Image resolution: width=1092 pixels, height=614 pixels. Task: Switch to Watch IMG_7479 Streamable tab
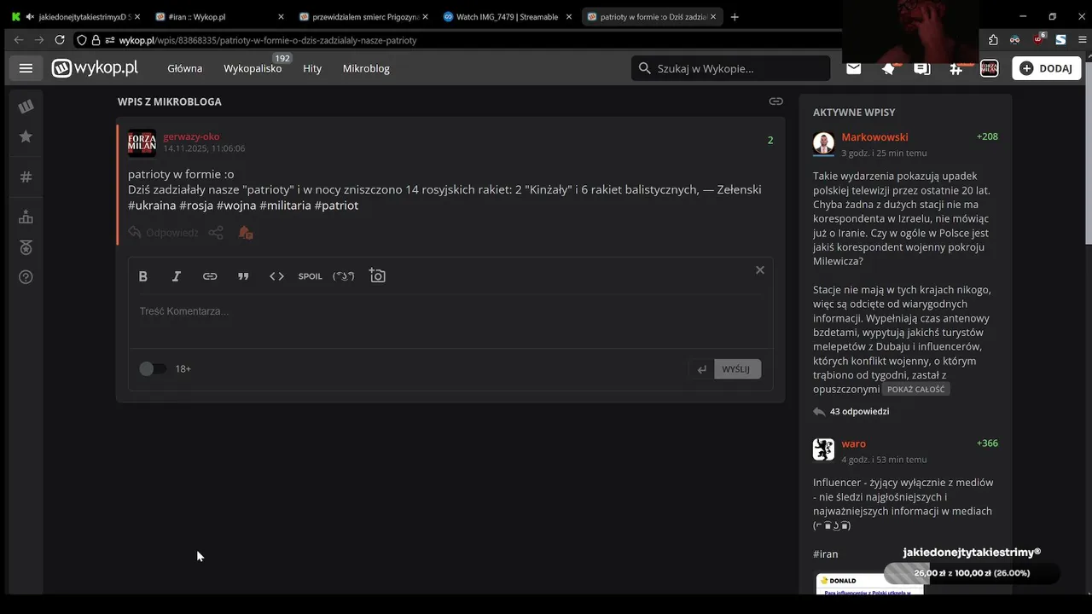coord(507,16)
